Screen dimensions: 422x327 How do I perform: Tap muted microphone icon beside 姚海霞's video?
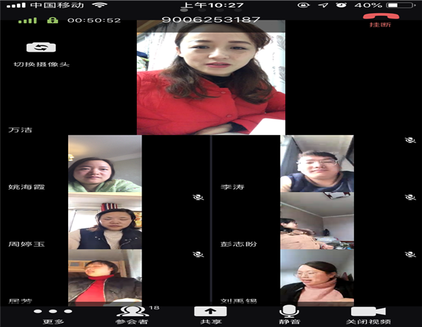198,197
